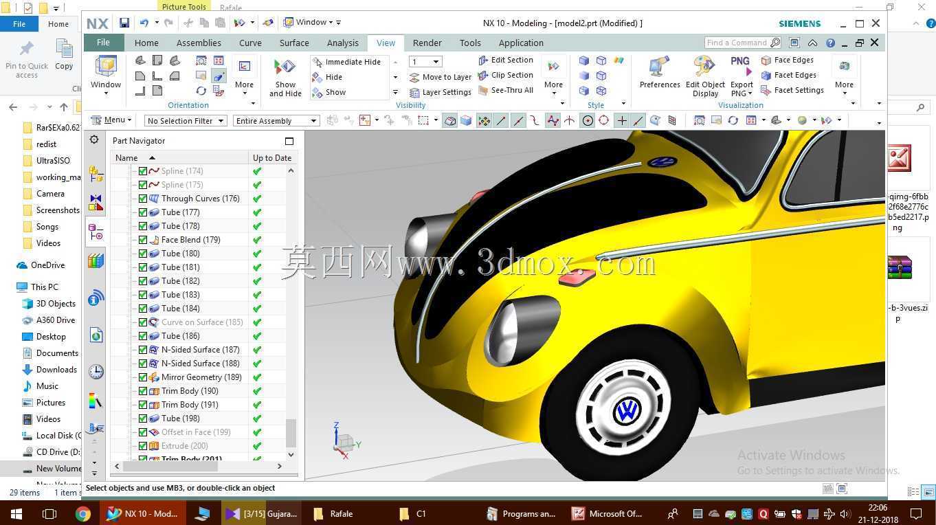Screen dimensions: 936x525
Task: Uncheck the N-Sided Surface (187) checkbox
Action: click(143, 350)
